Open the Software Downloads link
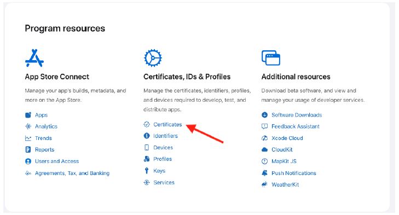The height and width of the screenshot is (215, 399). pyautogui.click(x=297, y=115)
